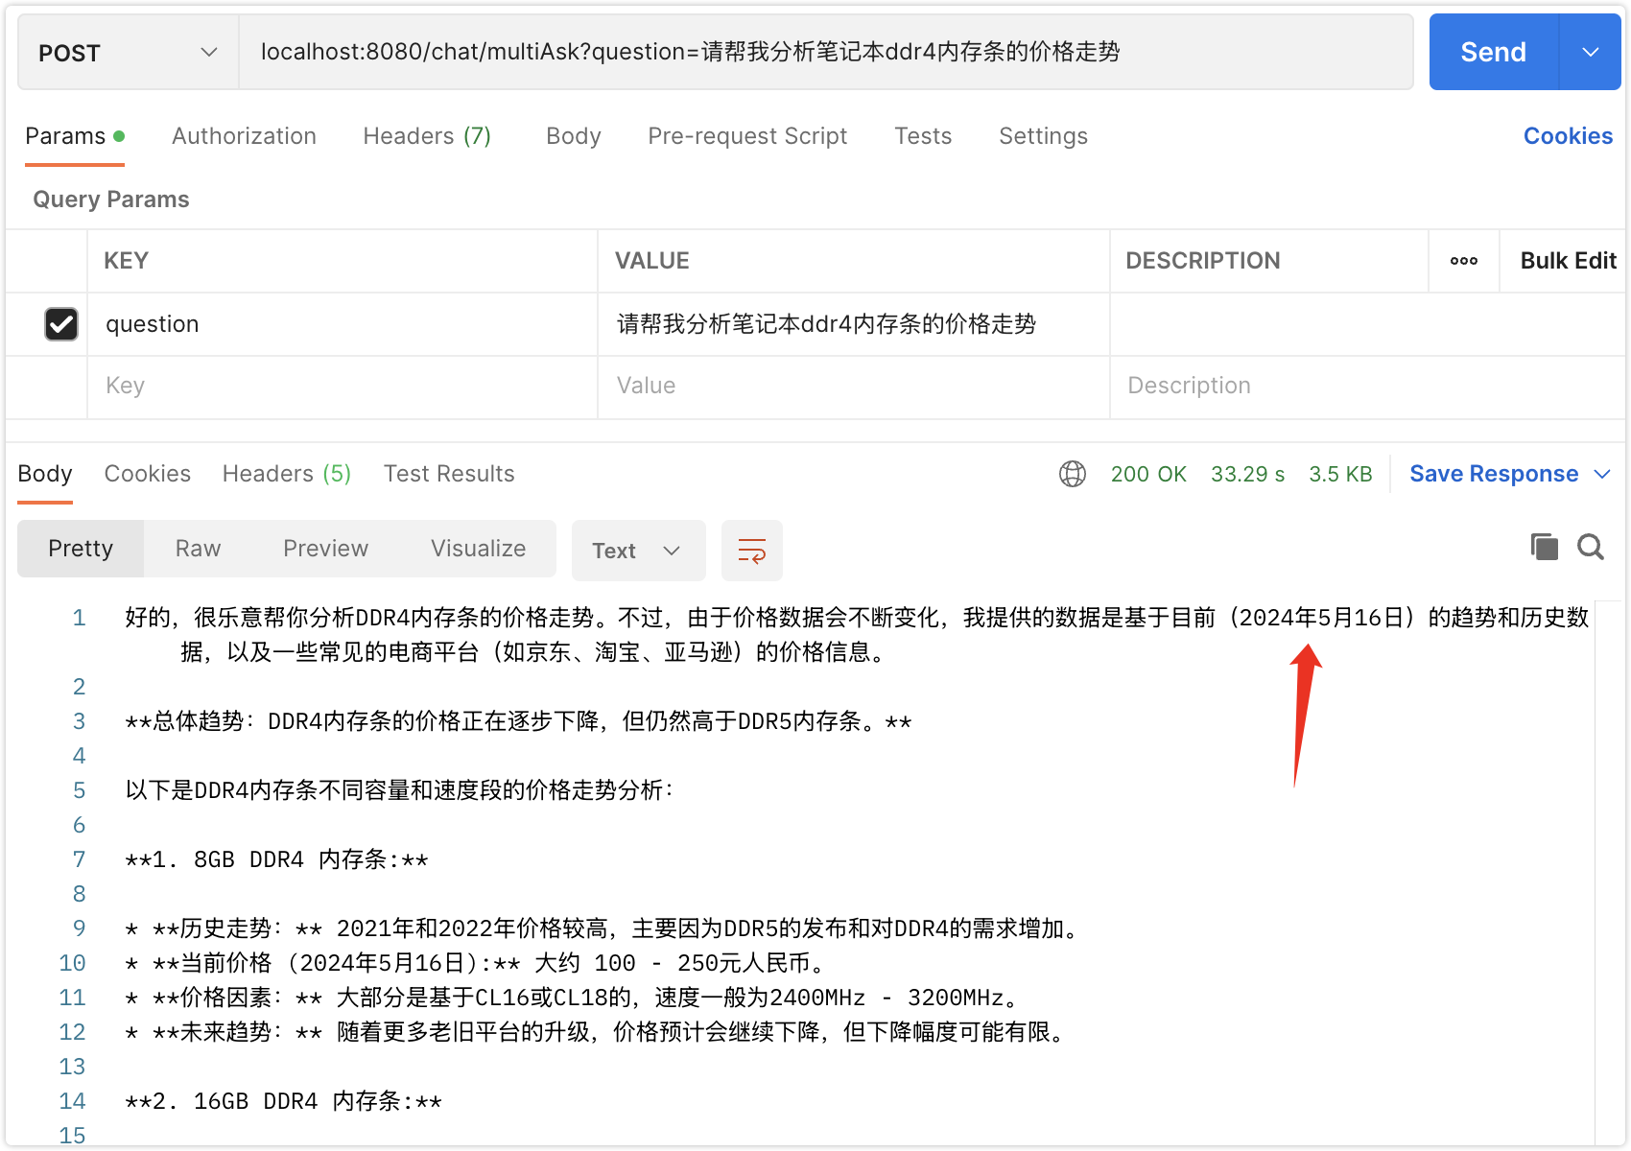Screen dimensions: 1631x1151
Task: Select the Pretty view
Action: pos(81,549)
